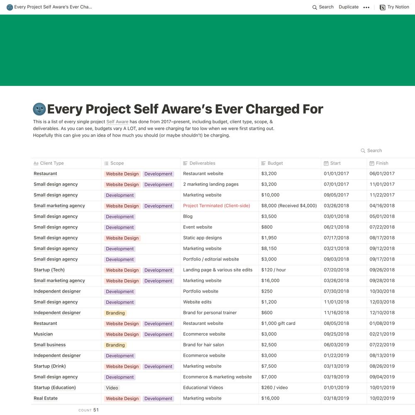Image resolution: width=415 pixels, height=415 pixels.
Task: Click the Scope column list icon
Action: coord(106,163)
